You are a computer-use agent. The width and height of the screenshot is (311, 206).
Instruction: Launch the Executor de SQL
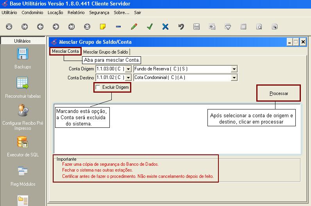pos(23,147)
